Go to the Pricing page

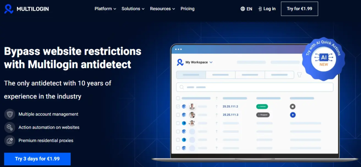188,9
